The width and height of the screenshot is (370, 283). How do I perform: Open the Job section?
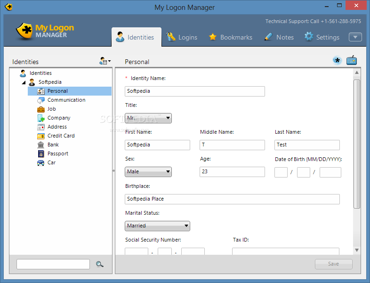51,109
